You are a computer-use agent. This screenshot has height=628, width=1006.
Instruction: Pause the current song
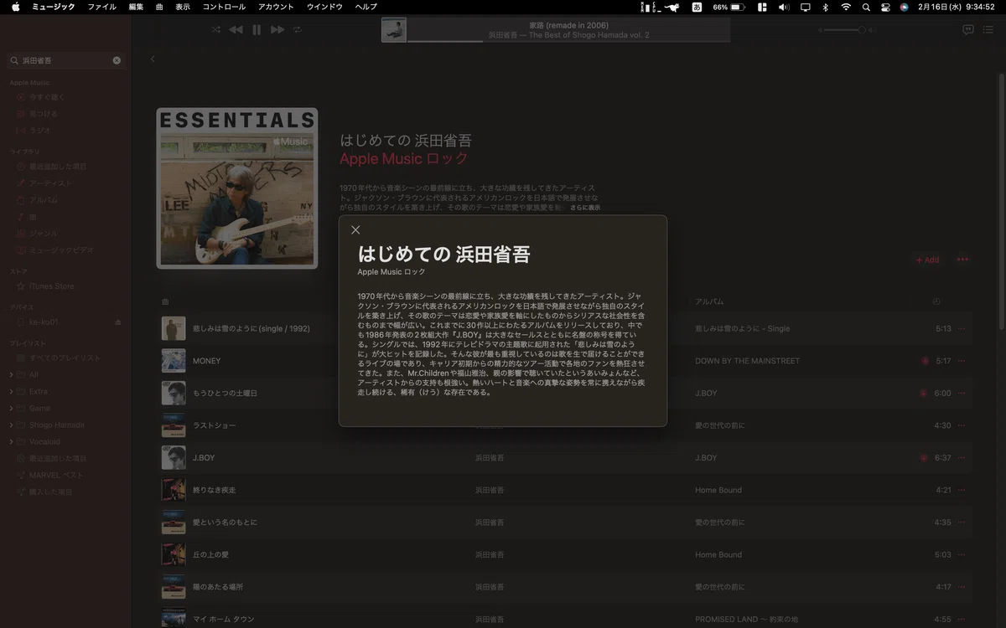point(257,29)
